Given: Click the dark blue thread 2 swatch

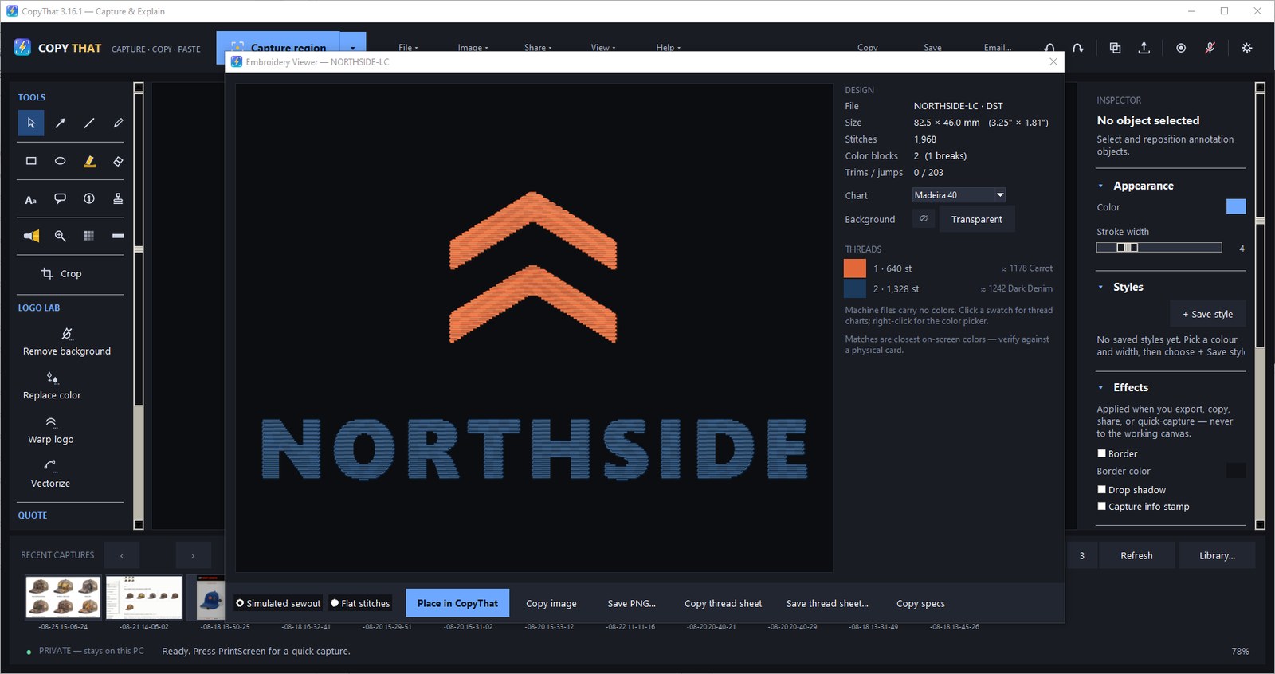Looking at the screenshot, I should pos(855,288).
